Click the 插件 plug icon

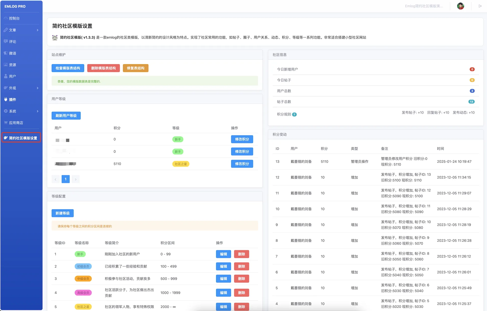(x=6, y=99)
